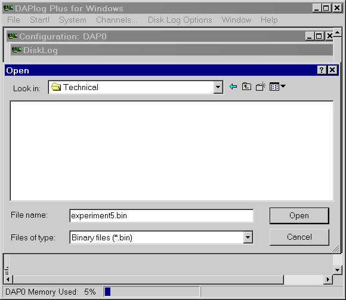Open the File menu
Image resolution: width=346 pixels, height=300 pixels.
pos(14,20)
